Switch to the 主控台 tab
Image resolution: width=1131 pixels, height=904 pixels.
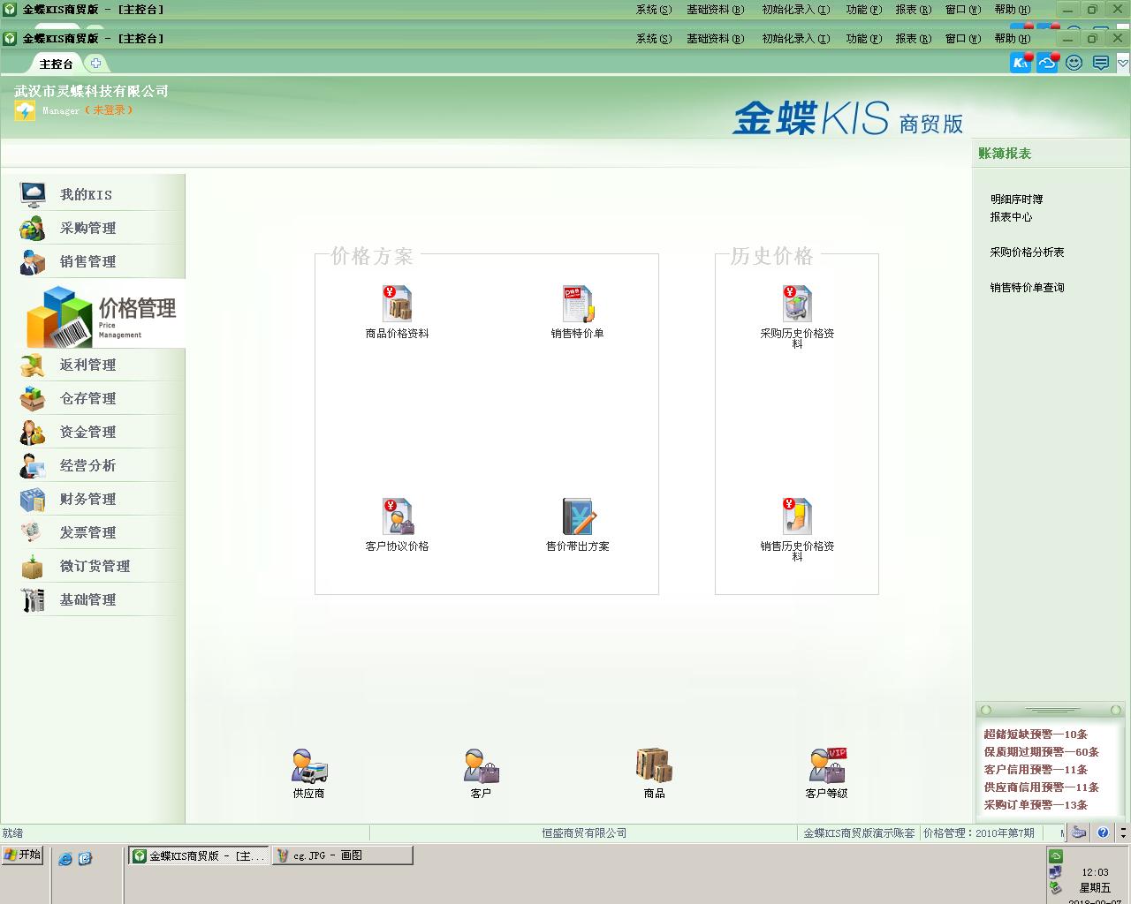coord(56,64)
